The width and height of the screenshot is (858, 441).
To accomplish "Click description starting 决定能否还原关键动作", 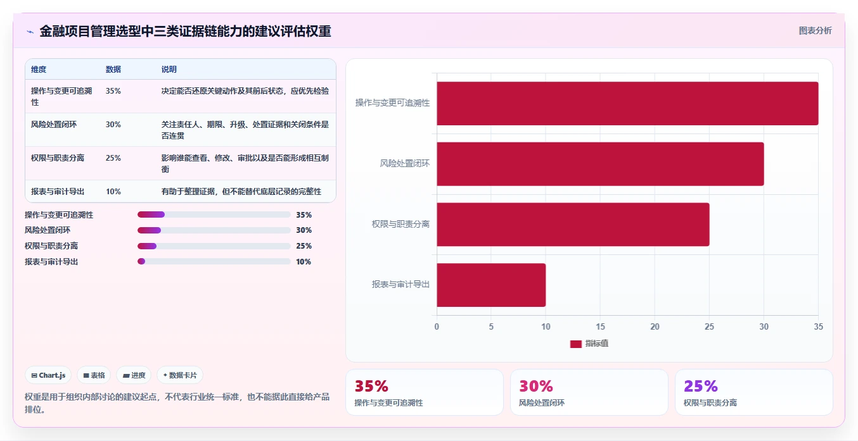I will [x=245, y=91].
